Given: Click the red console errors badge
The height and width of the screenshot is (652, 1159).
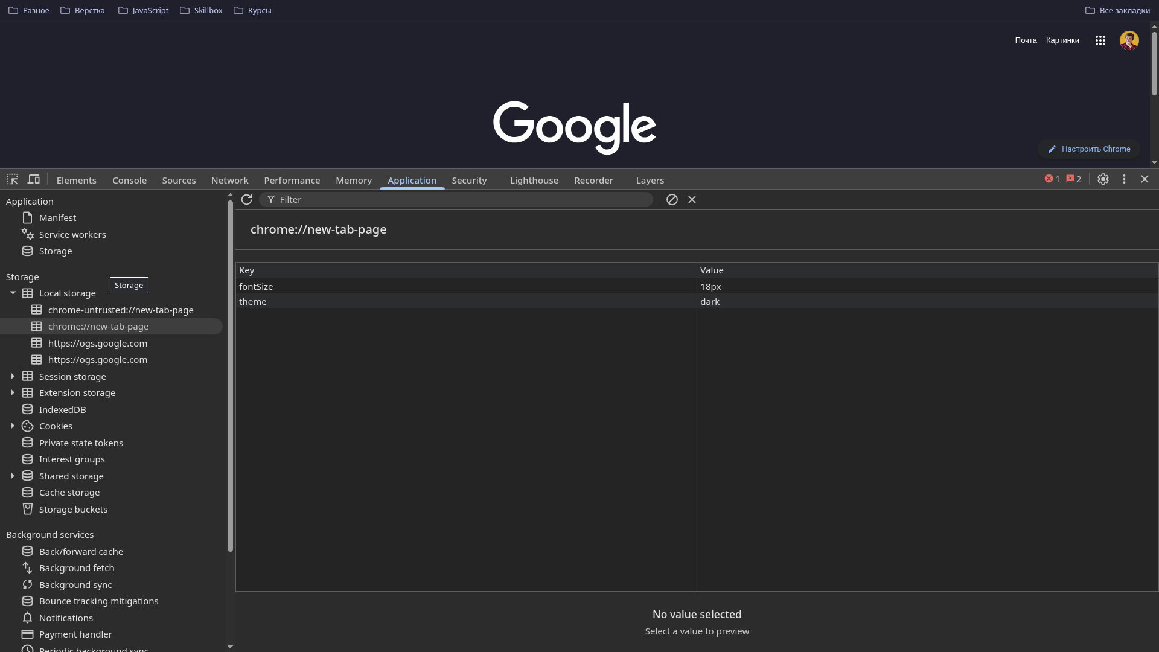Looking at the screenshot, I should click(1052, 179).
